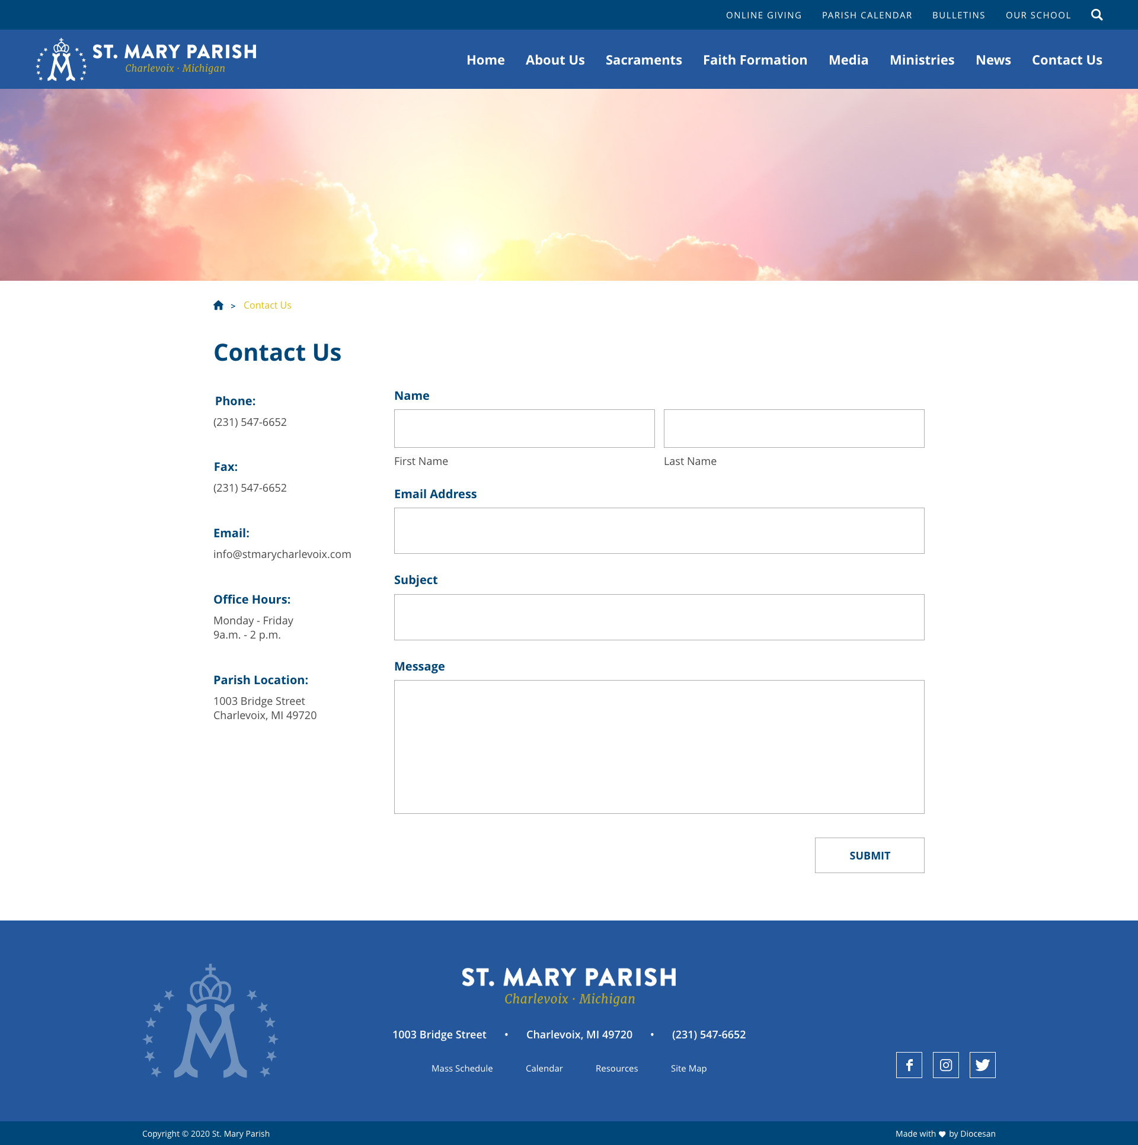Click the footer Marian crest emblem
This screenshot has width=1138, height=1145.
[210, 1021]
